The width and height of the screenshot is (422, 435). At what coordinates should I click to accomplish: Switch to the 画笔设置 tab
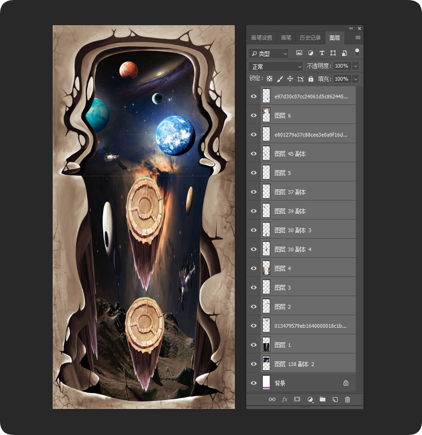262,37
